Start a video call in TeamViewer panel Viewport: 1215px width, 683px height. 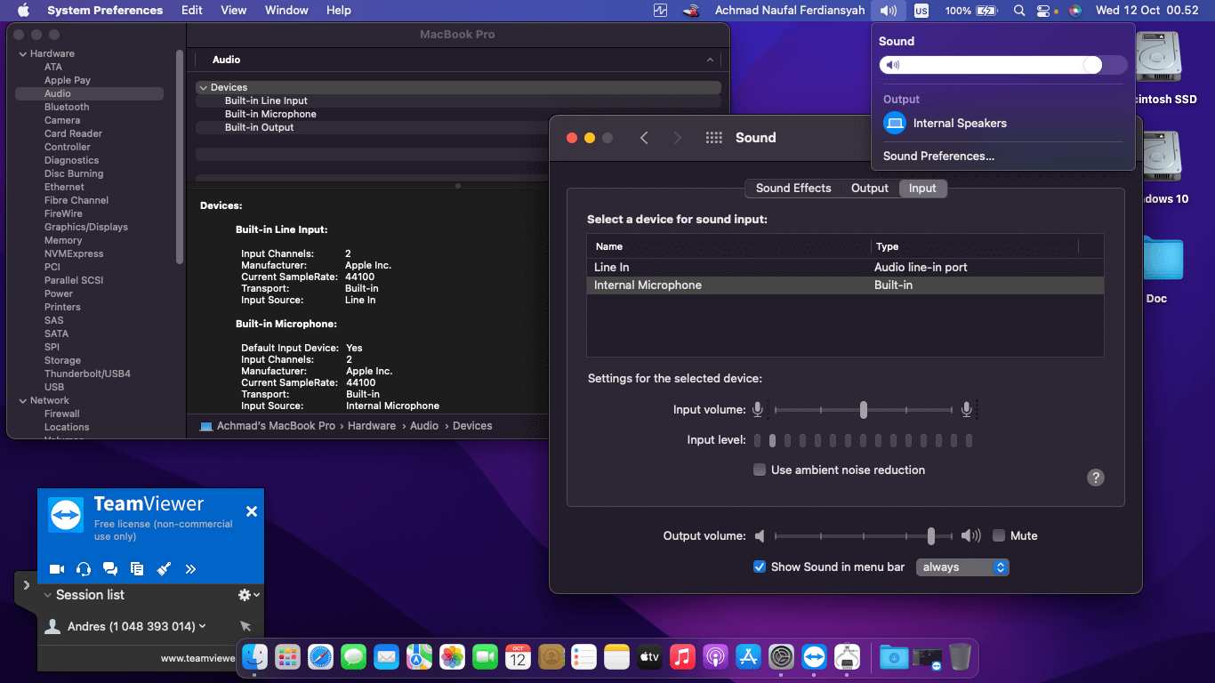tap(57, 569)
